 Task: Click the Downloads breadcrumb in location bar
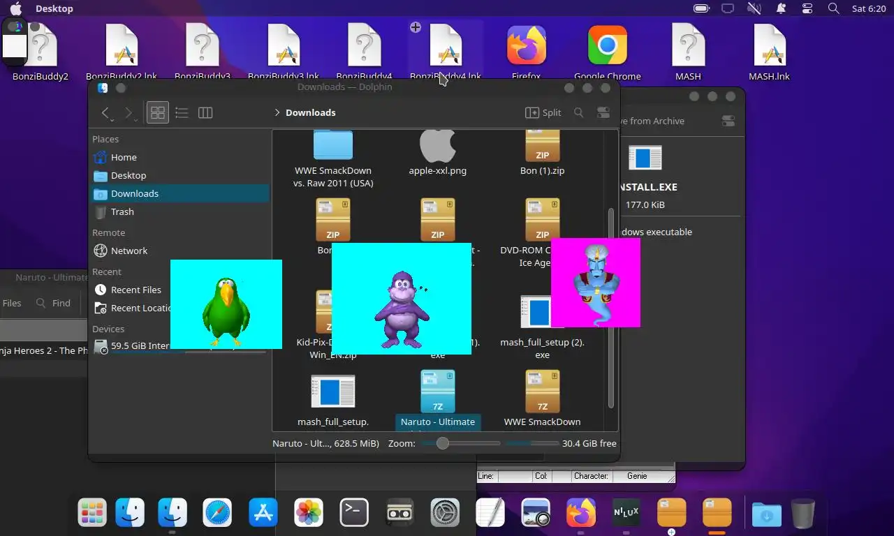[310, 112]
